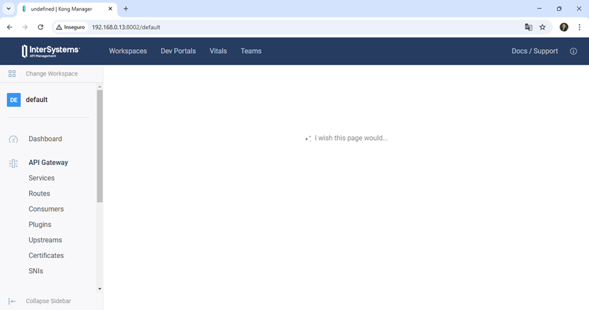Viewport: 589px width, 310px height.
Task: Select the default workspace name
Action: (36, 100)
